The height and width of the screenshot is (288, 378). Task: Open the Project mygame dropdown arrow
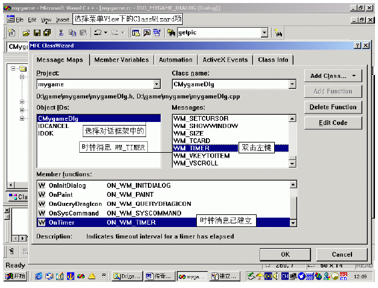point(157,85)
